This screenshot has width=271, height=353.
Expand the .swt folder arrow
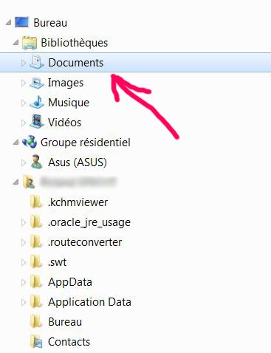[24, 262]
